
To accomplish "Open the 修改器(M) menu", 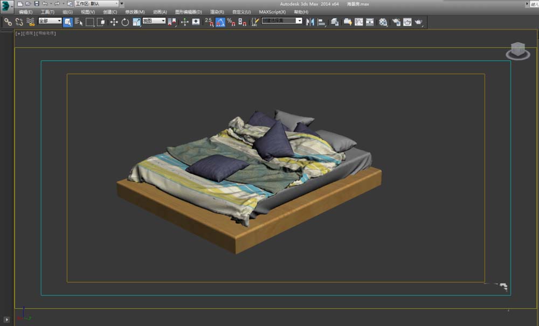I will 135,12.
